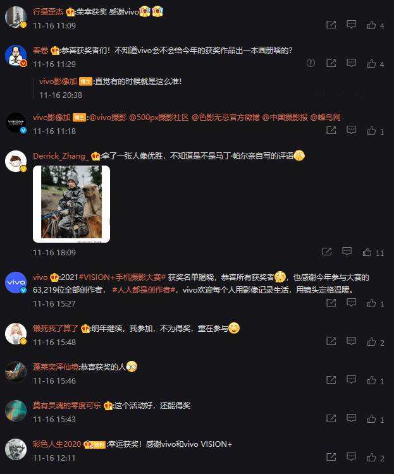Open the report icon on 春卷's comment
Image resolution: width=394 pixels, height=474 pixels.
click(x=311, y=63)
